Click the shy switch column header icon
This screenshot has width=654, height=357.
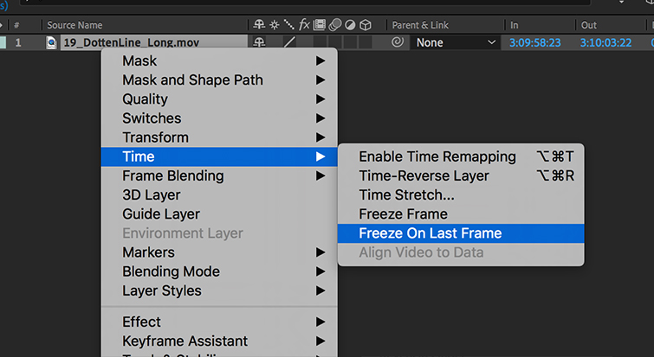coord(258,25)
